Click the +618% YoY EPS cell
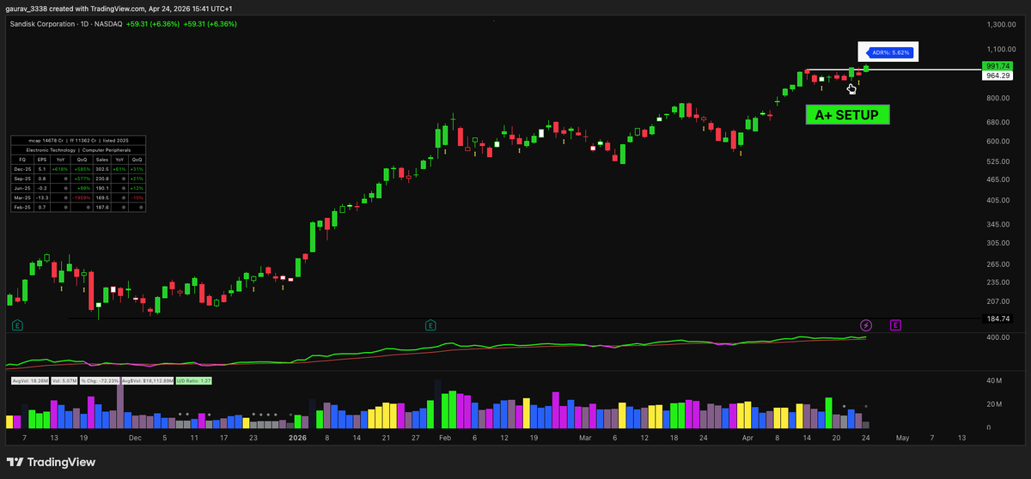1031x479 pixels. coord(60,169)
